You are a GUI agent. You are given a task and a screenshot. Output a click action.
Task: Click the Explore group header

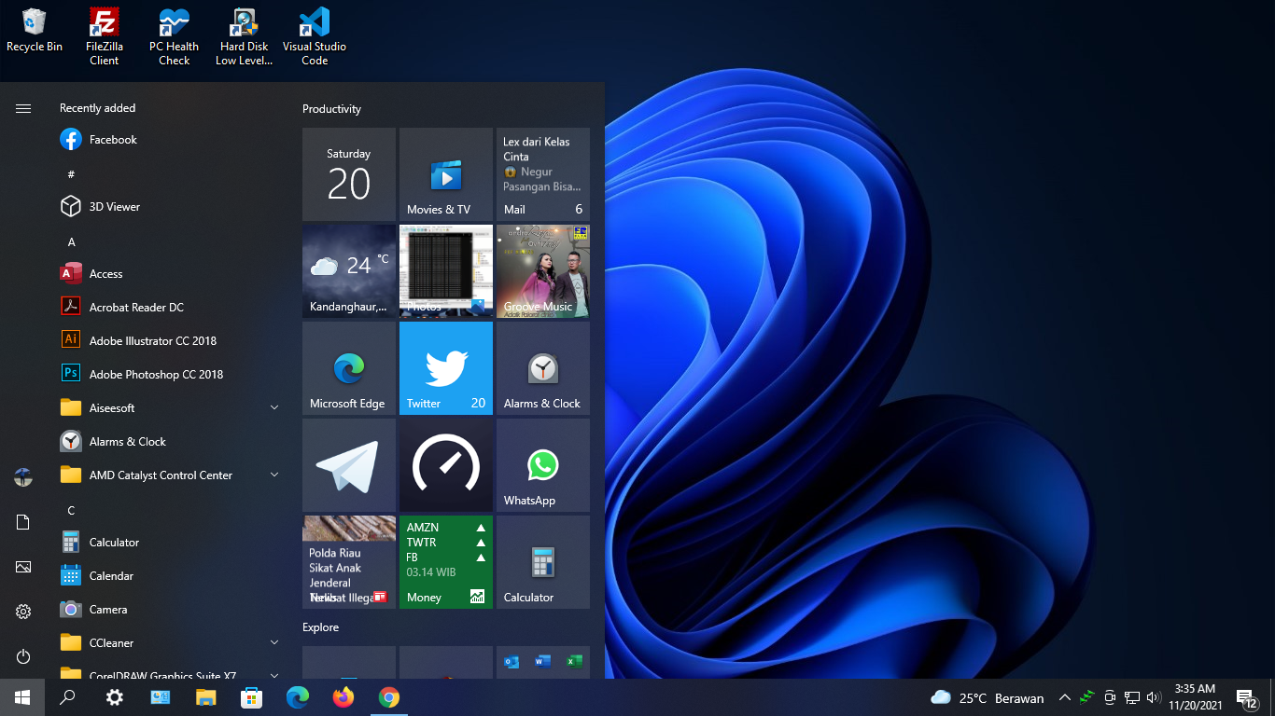tap(320, 627)
